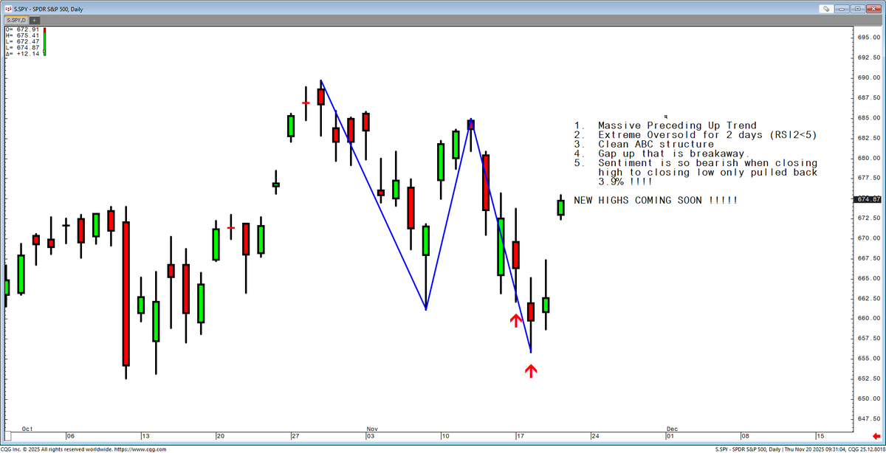Click the 15 date marker on time axis
886x453 pixels.
820,436
